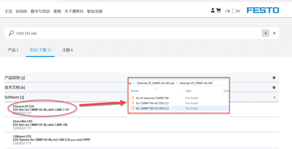Collapse the Software [3] section chevron
The image size is (292, 149).
click(x=275, y=97)
